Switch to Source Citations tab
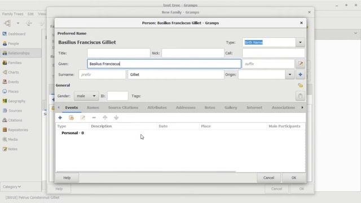Image resolution: width=361 pixels, height=203 pixels. [x=123, y=108]
